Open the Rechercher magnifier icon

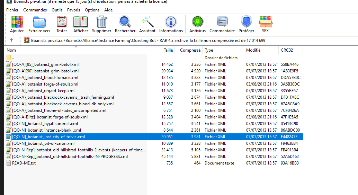pyautogui.click(x=125, y=22)
